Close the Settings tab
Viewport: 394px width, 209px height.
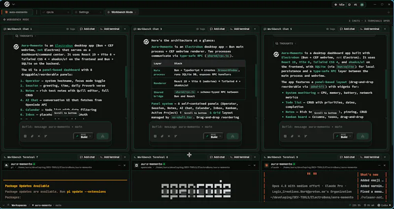[100, 12]
